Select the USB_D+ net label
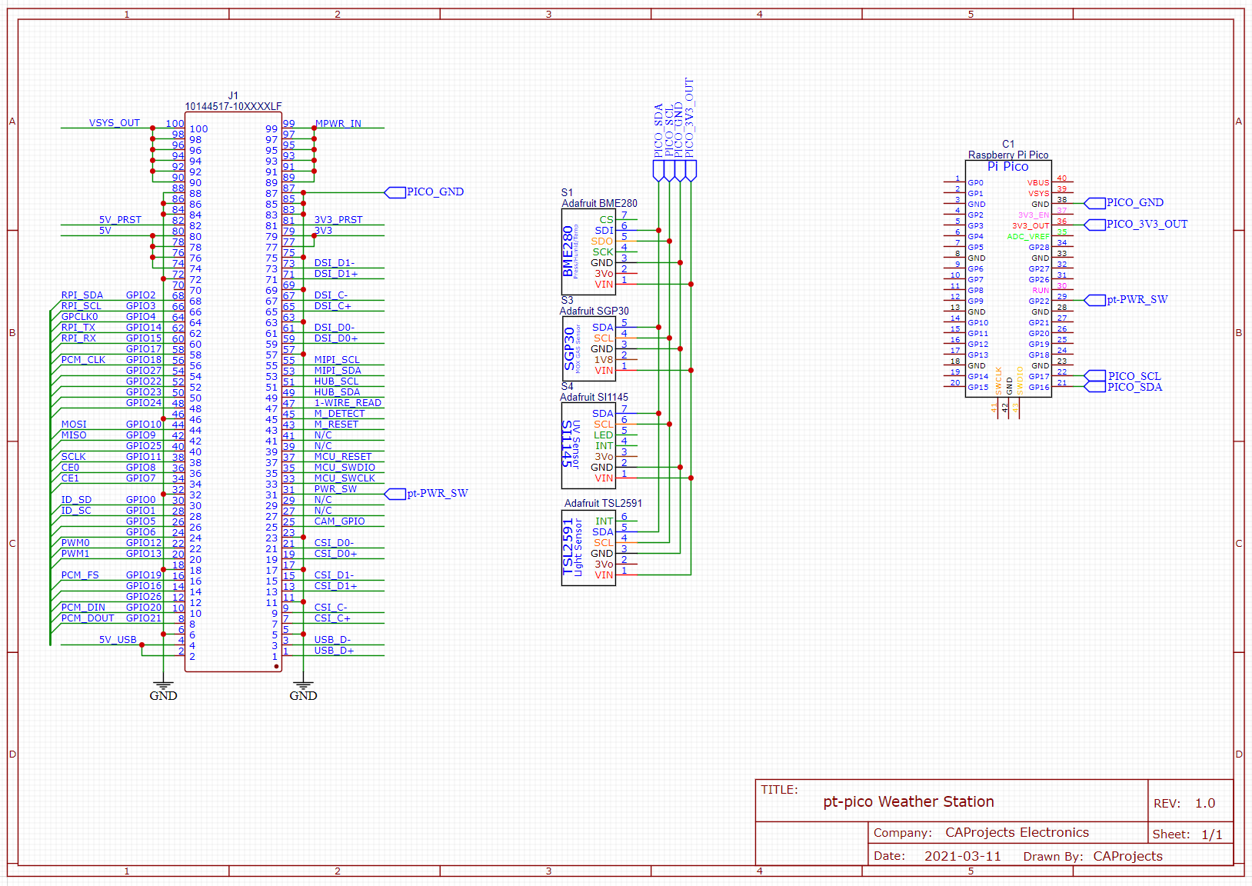The height and width of the screenshot is (886, 1252). click(x=334, y=651)
